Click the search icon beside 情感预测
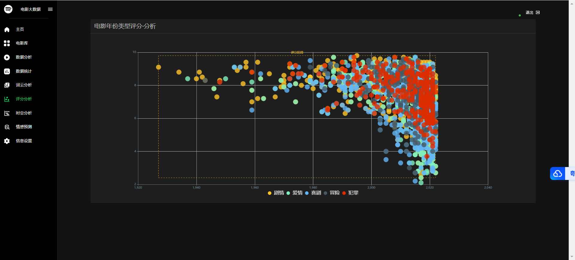Image resolution: width=575 pixels, height=260 pixels. 7,127
